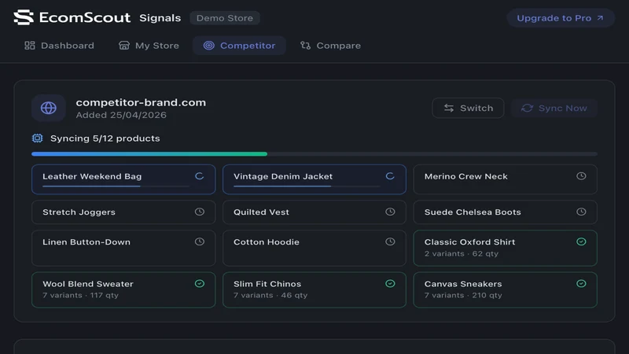Select the Linen Button-Down product
The image size is (629, 354).
click(x=123, y=248)
